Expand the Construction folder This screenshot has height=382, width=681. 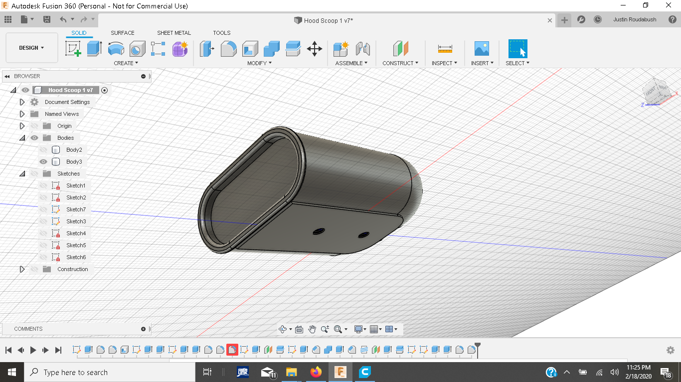point(22,269)
